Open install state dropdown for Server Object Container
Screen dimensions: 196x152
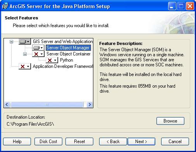pos(38,54)
